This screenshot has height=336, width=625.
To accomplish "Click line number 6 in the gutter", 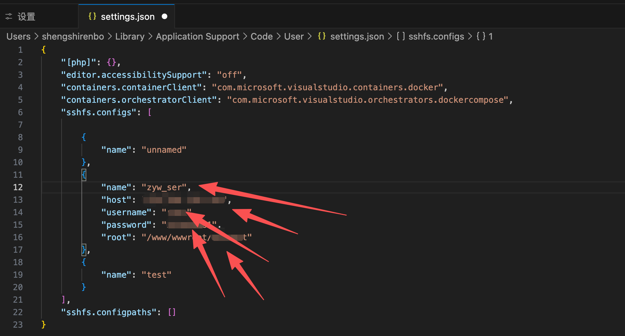I will pyautogui.click(x=20, y=112).
